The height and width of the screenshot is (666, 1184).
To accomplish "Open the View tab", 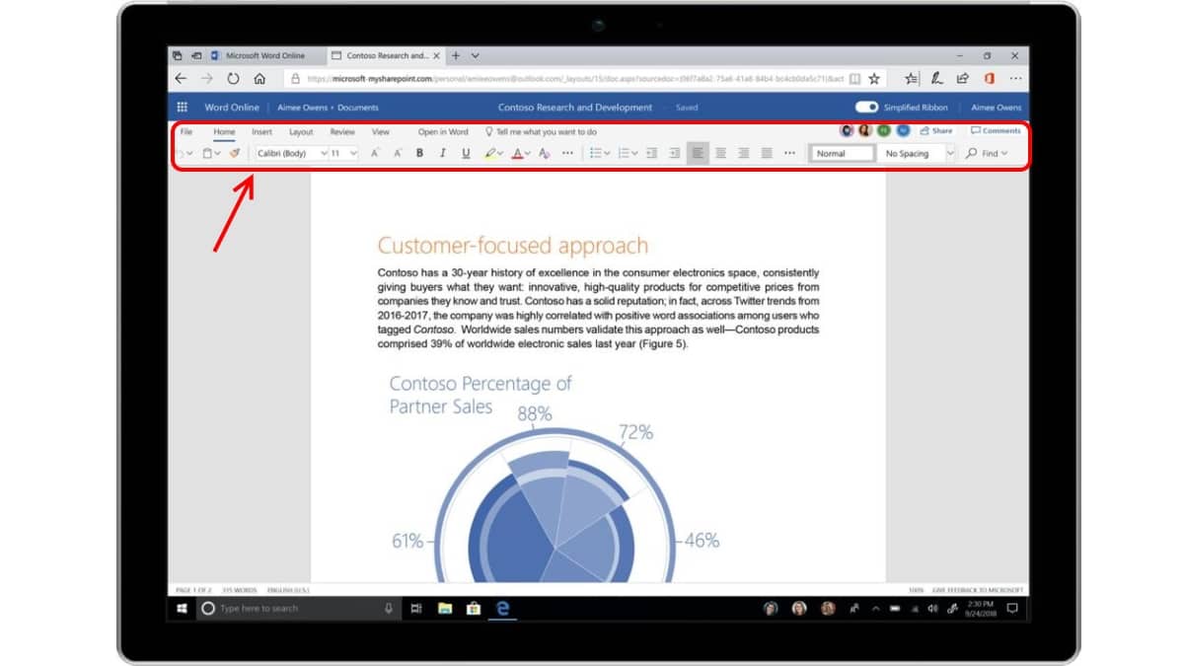I will (380, 131).
